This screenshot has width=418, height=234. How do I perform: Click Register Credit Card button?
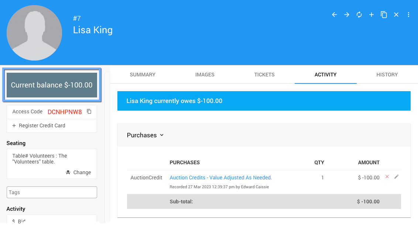click(39, 125)
